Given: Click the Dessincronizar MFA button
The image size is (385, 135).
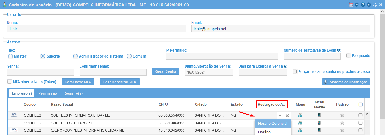Looking at the screenshot, I should [x=120, y=82].
